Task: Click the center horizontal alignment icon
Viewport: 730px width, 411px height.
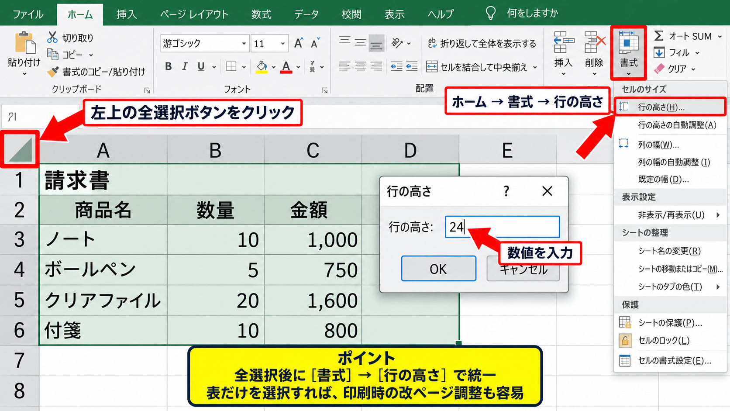Action: pos(360,66)
